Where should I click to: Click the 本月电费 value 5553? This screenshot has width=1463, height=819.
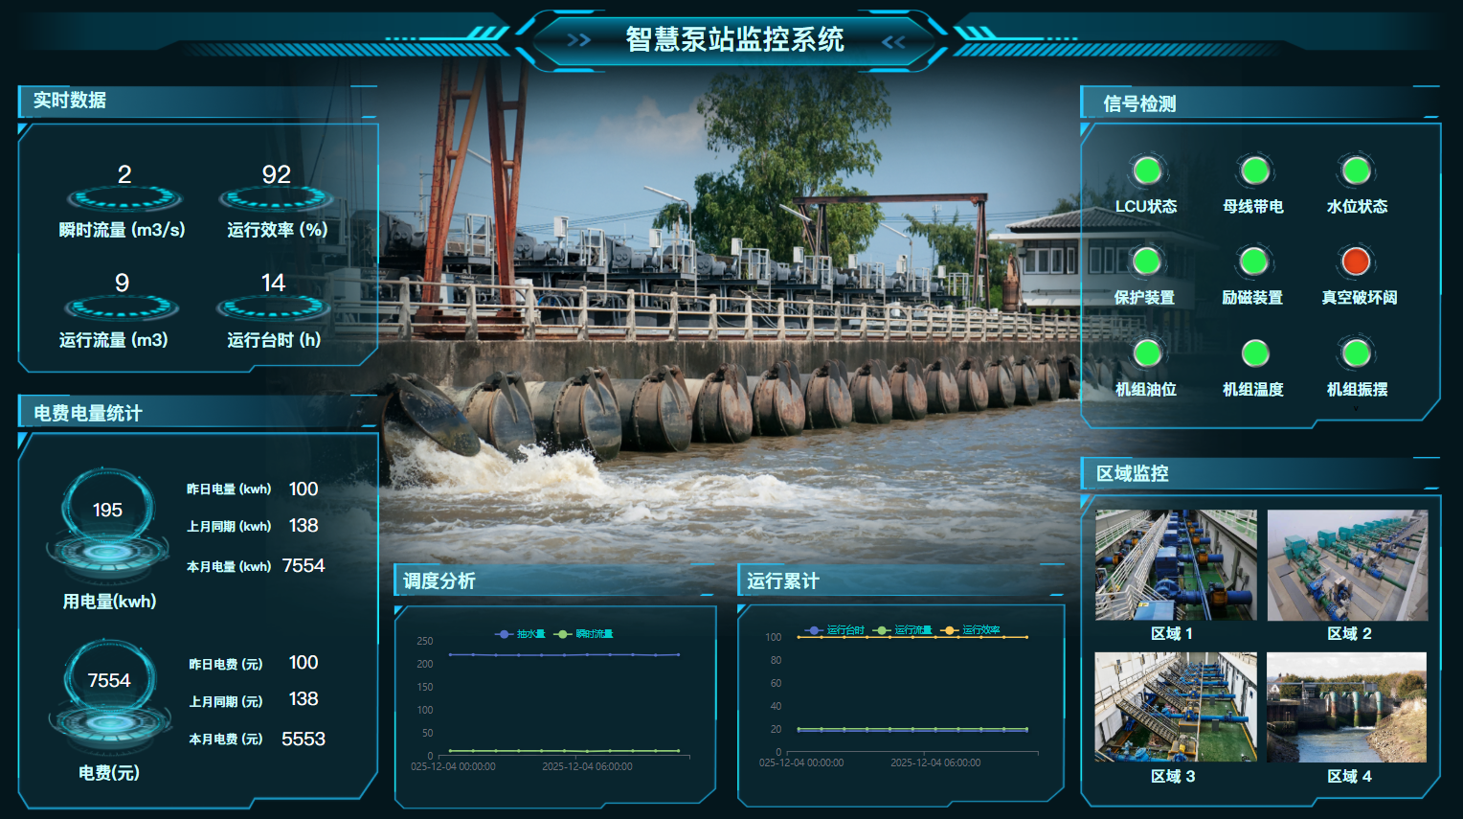coord(304,739)
